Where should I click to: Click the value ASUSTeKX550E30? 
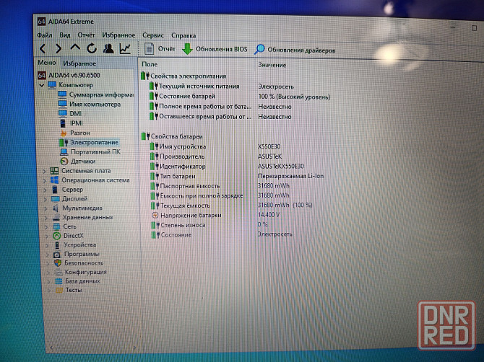pyautogui.click(x=280, y=167)
